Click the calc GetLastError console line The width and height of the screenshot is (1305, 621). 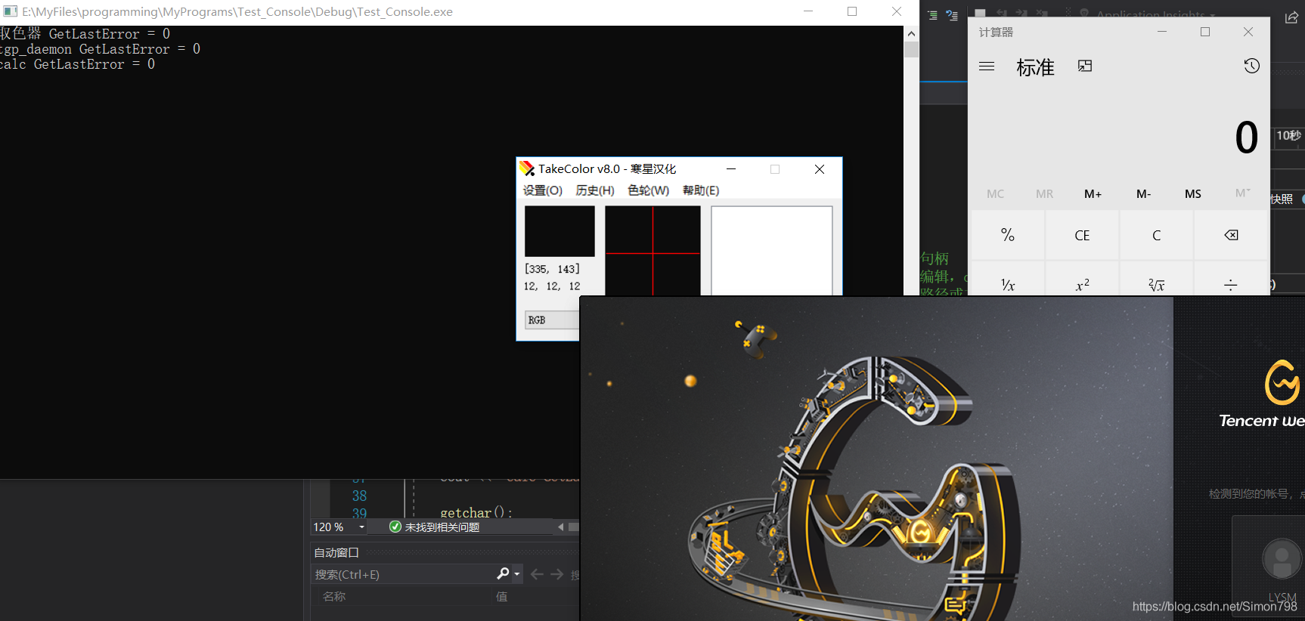pos(77,64)
